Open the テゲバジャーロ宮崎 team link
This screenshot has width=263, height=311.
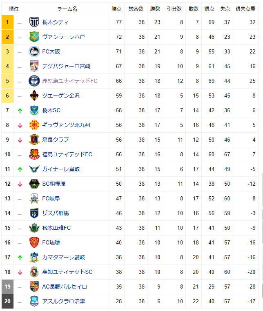(x=66, y=66)
